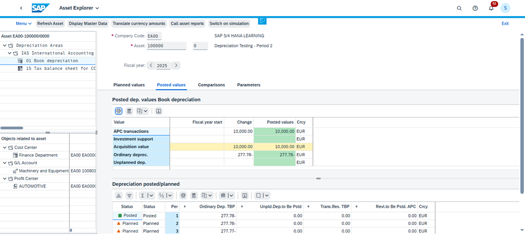Click the grid layout icon in depreciation toolbar
Image resolution: width=525 pixels, height=246 pixels.
tap(223, 196)
